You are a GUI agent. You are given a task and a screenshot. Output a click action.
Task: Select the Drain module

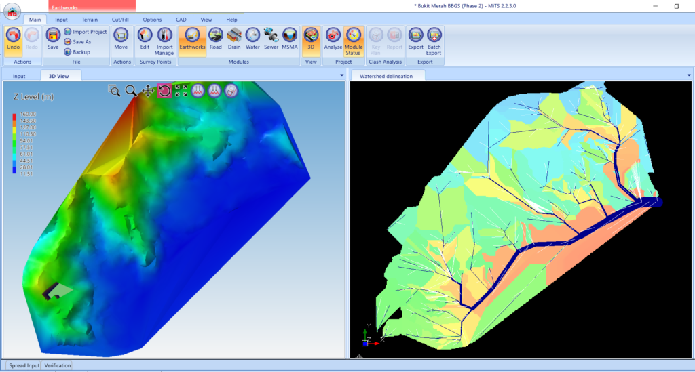(234, 39)
